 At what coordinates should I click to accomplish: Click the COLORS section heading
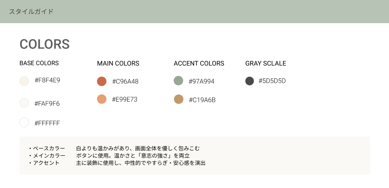[x=45, y=44]
